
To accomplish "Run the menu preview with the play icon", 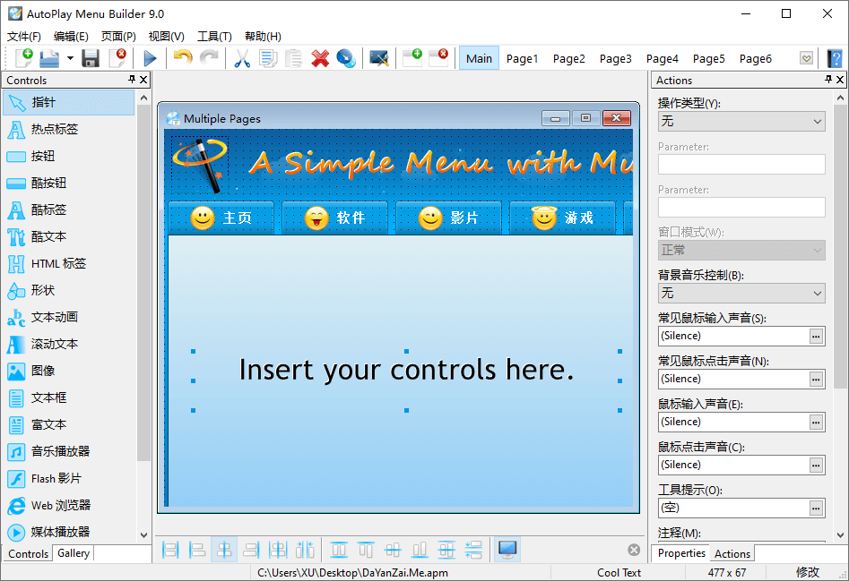I will click(x=150, y=58).
